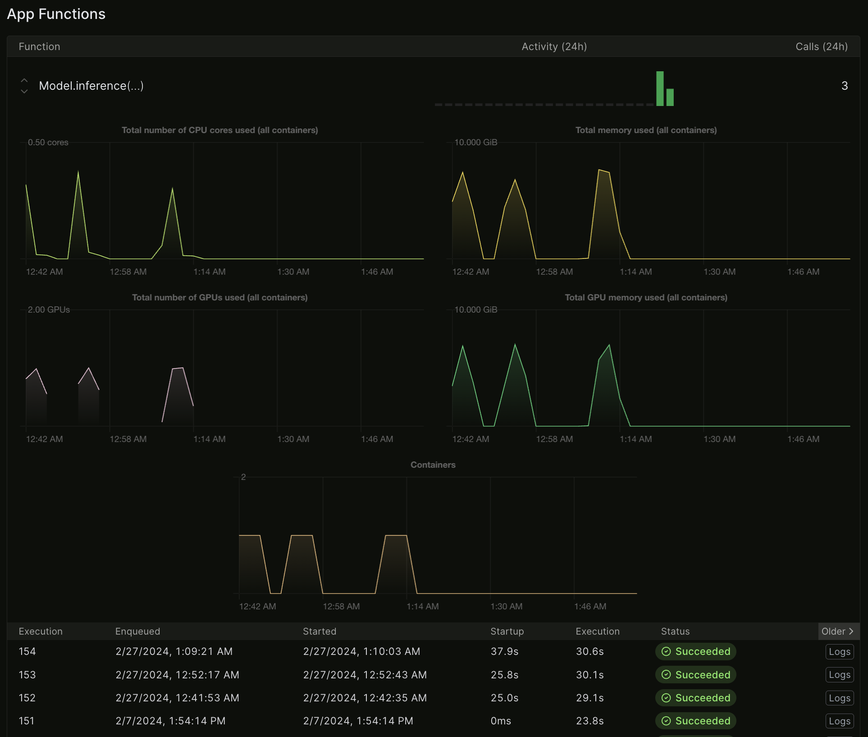This screenshot has width=868, height=737.
Task: Click Succeeded check icon for execution 151
Action: [666, 721]
